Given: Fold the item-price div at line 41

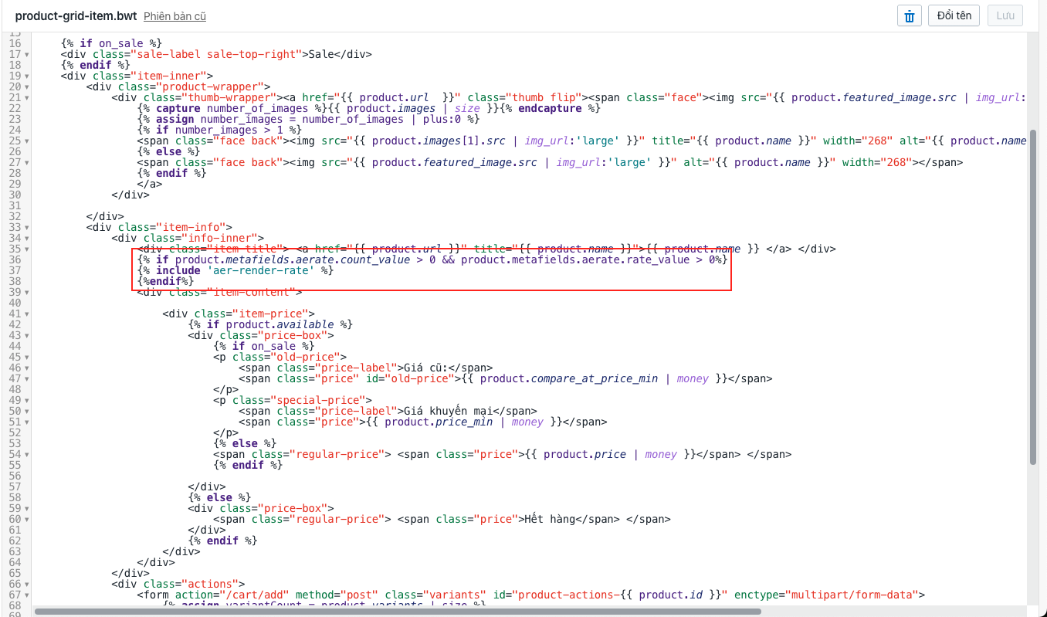Looking at the screenshot, I should pyautogui.click(x=26, y=314).
